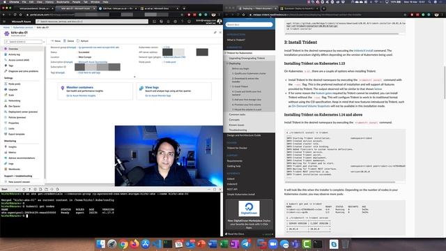
Task: Open Google Chrome from the dock
Action: pos(123,244)
